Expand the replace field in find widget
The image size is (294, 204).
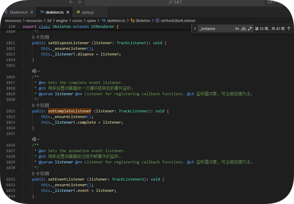tap(195, 29)
